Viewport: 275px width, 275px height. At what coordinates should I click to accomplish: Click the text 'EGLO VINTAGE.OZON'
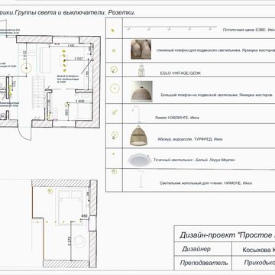click(x=180, y=73)
